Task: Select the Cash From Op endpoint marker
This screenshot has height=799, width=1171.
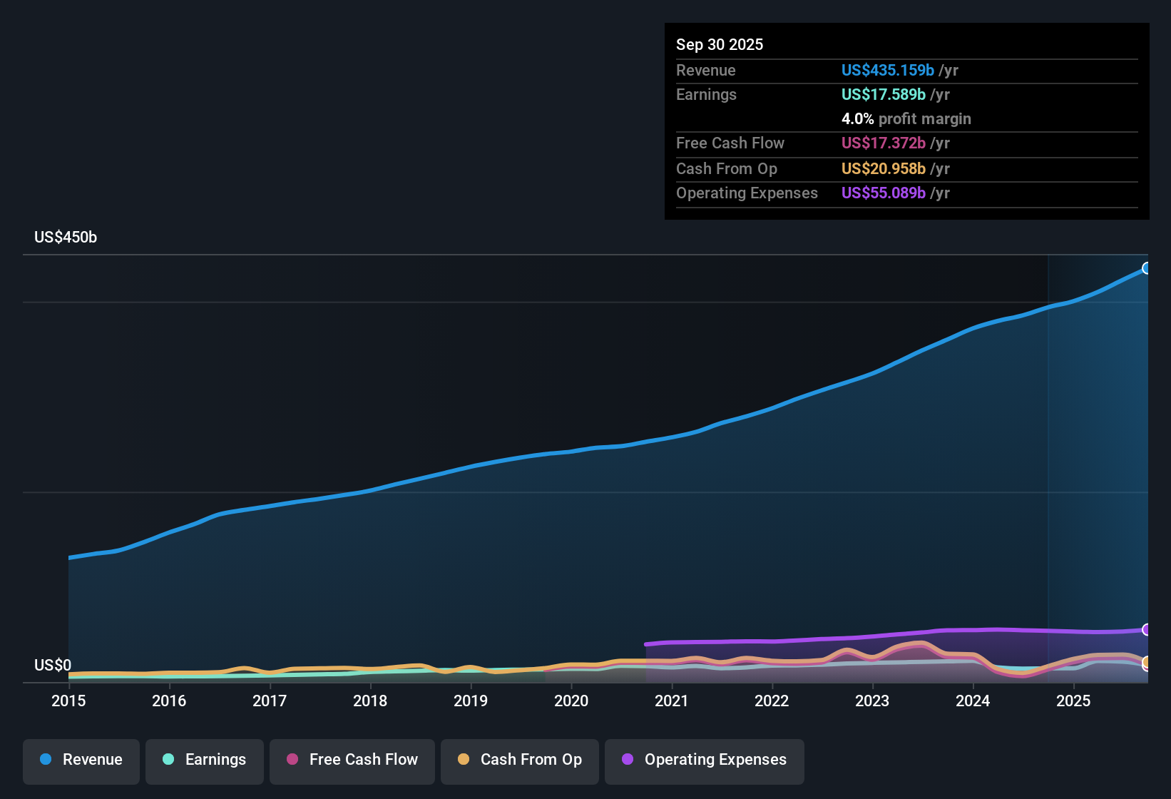Action: click(1147, 663)
